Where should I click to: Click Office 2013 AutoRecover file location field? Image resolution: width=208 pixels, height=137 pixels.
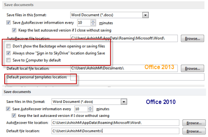pos(124,38)
